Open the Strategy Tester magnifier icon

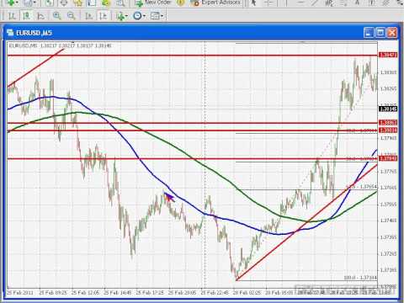point(120,3)
